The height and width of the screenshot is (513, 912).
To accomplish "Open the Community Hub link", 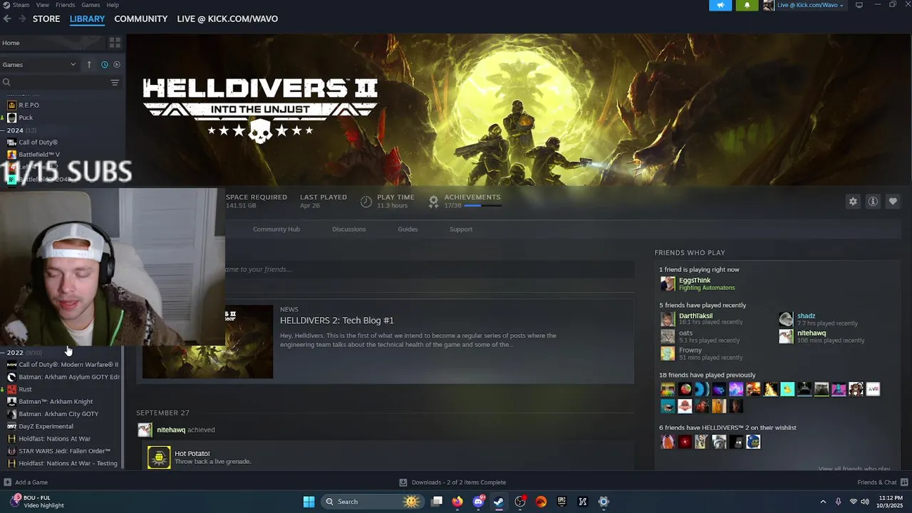I will (x=276, y=229).
